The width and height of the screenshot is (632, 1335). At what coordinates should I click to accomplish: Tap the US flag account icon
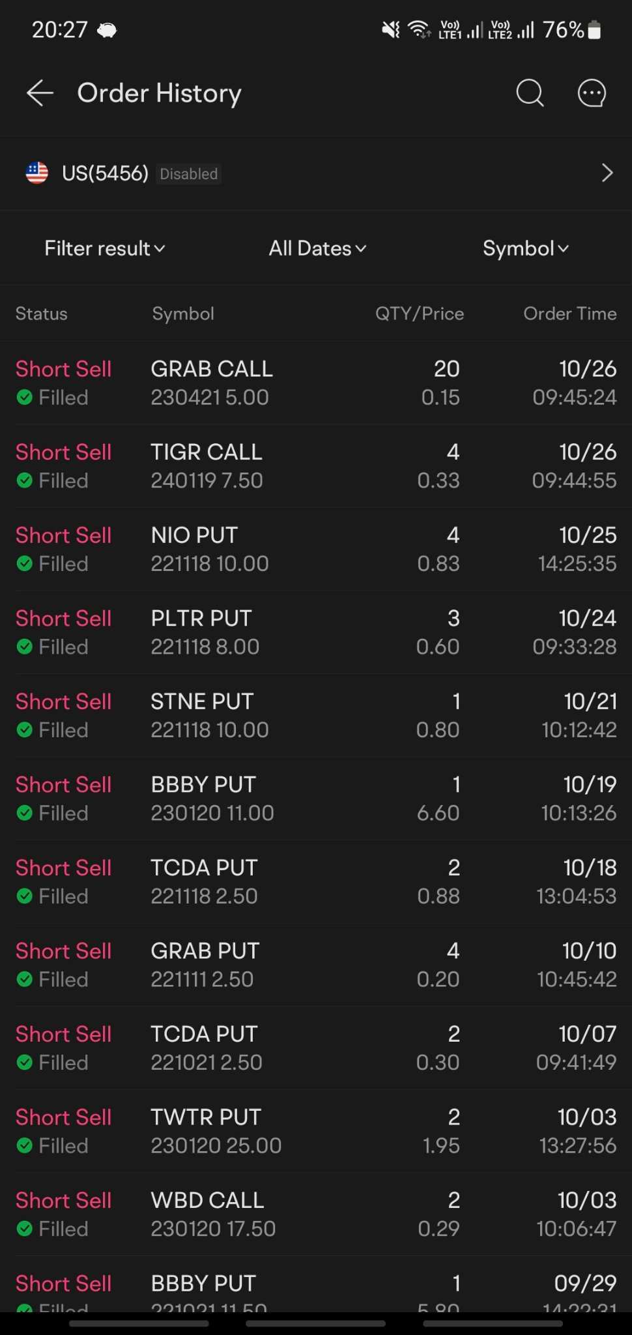tap(37, 173)
